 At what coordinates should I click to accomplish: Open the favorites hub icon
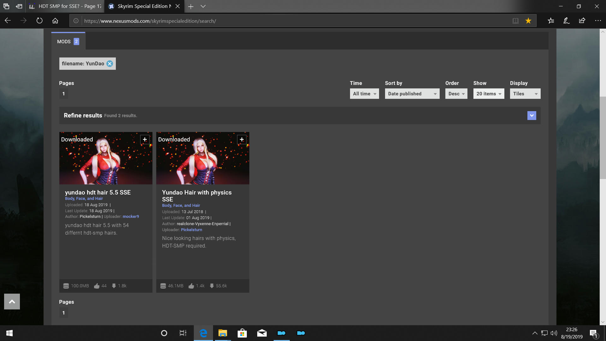click(551, 21)
